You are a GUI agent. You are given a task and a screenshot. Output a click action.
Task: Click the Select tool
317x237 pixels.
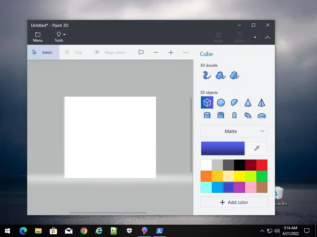(x=43, y=52)
